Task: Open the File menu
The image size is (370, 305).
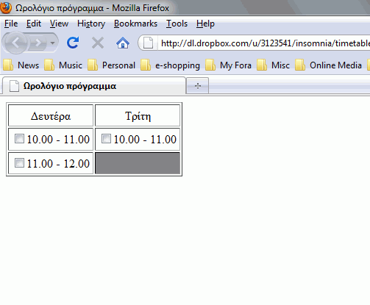Action: click(x=11, y=24)
